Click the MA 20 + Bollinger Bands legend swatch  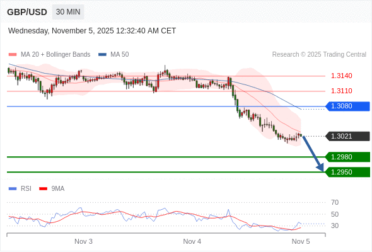pos(13,55)
